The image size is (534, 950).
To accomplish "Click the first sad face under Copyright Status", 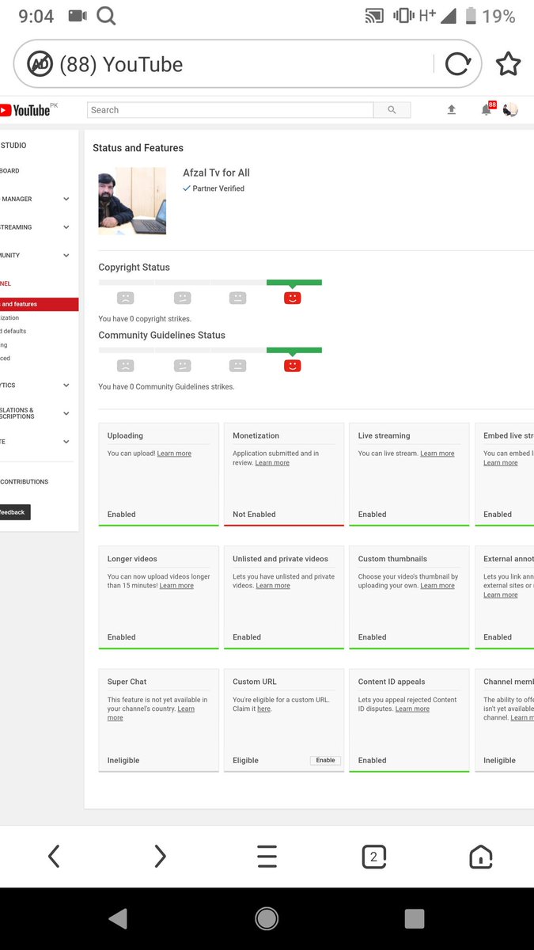I will (x=126, y=298).
